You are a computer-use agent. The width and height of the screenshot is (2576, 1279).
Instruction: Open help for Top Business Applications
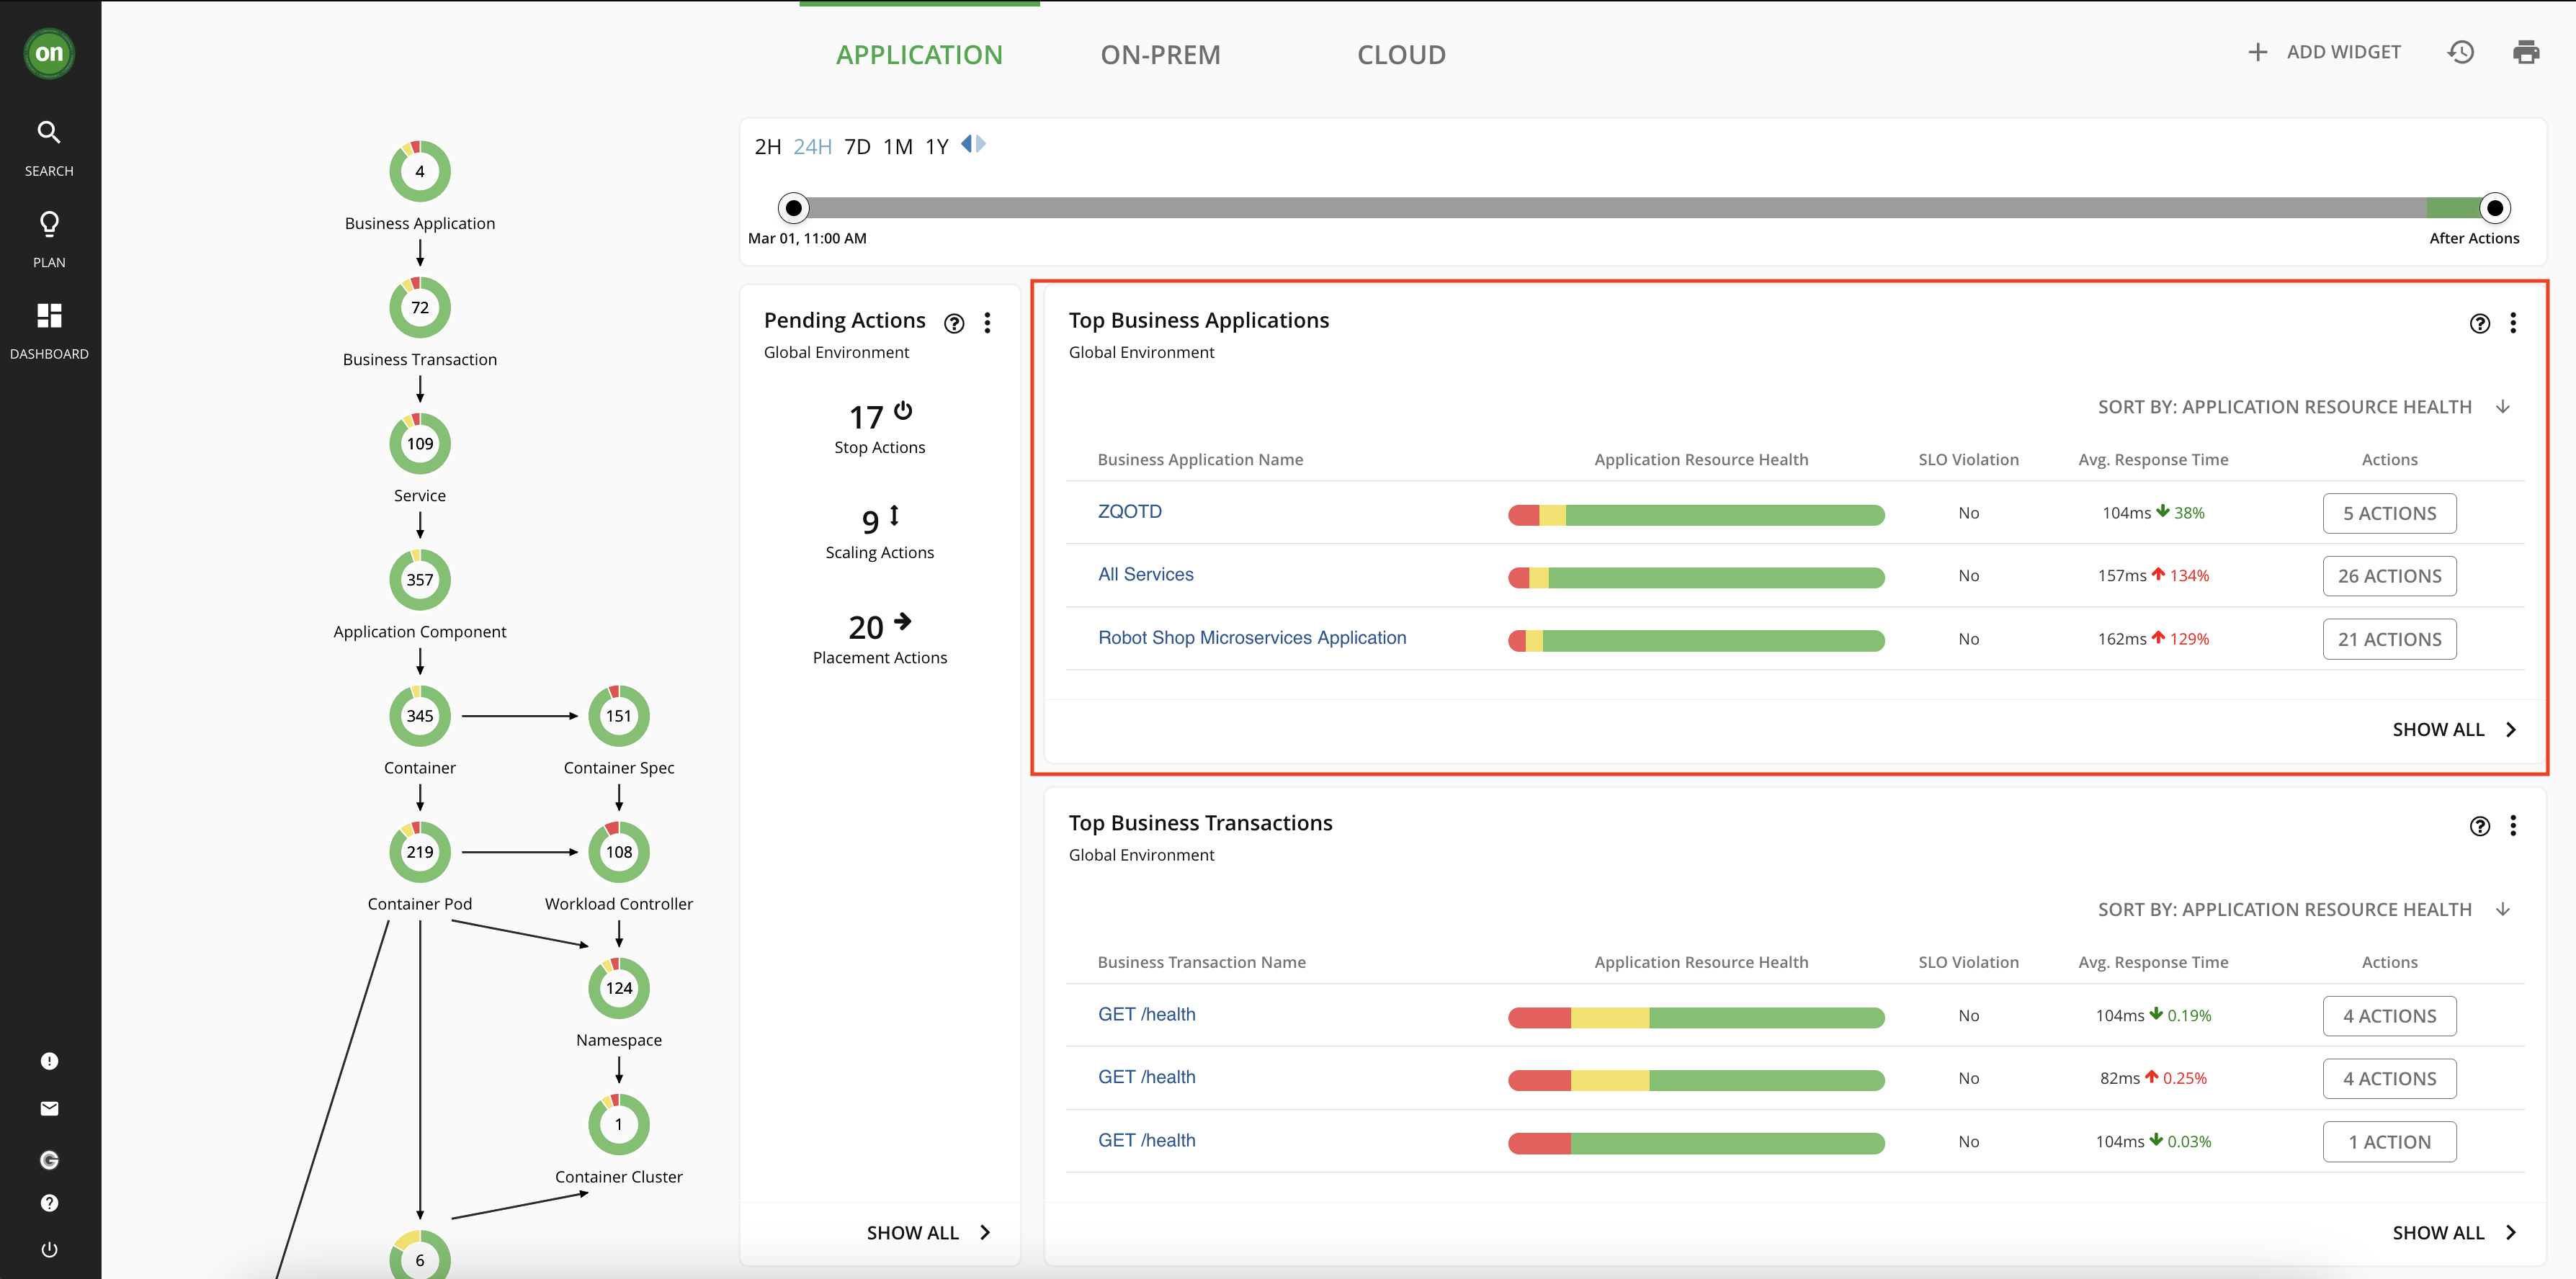2480,323
